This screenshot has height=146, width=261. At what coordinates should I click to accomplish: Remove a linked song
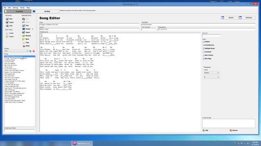coord(234,131)
